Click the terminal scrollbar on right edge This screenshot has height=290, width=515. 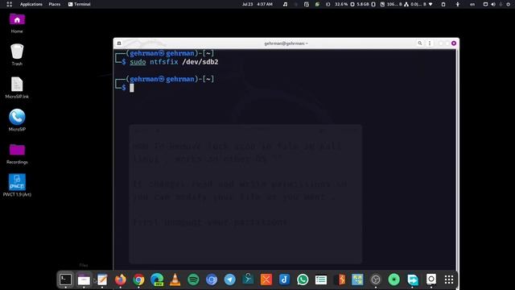point(457,159)
